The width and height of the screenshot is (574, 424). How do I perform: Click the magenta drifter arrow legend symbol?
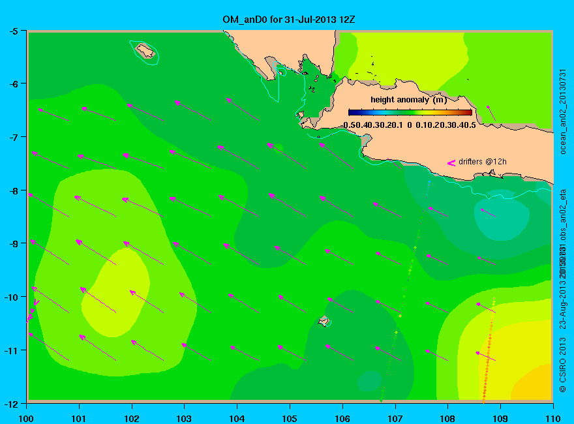(451, 163)
